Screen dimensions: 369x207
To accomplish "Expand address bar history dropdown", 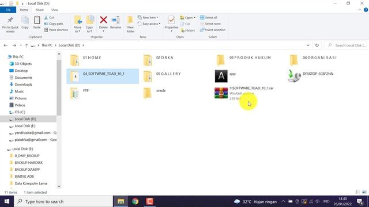I will click(x=308, y=45).
